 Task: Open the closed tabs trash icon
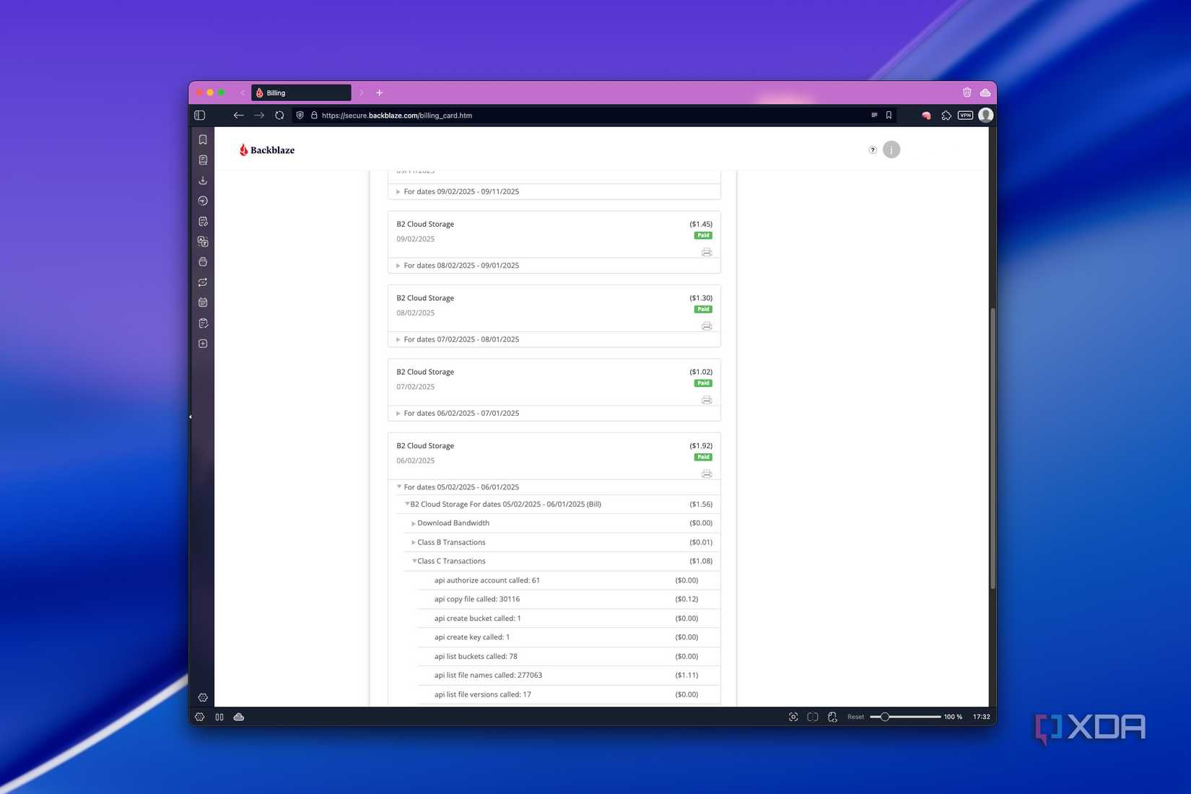coord(967,92)
